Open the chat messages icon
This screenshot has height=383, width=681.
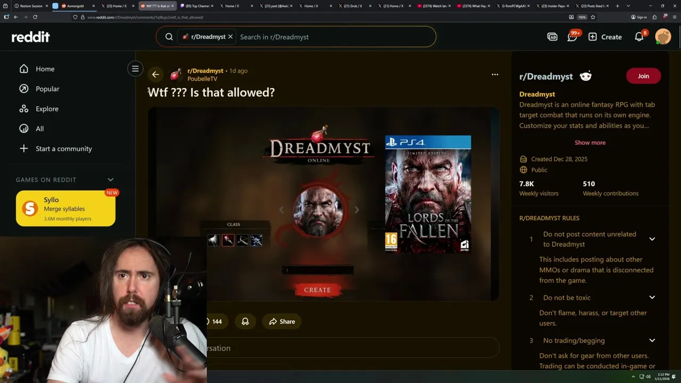572,37
